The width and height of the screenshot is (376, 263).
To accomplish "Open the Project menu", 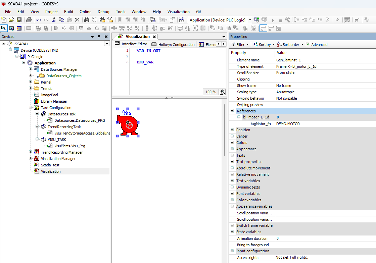I will click(x=51, y=12).
